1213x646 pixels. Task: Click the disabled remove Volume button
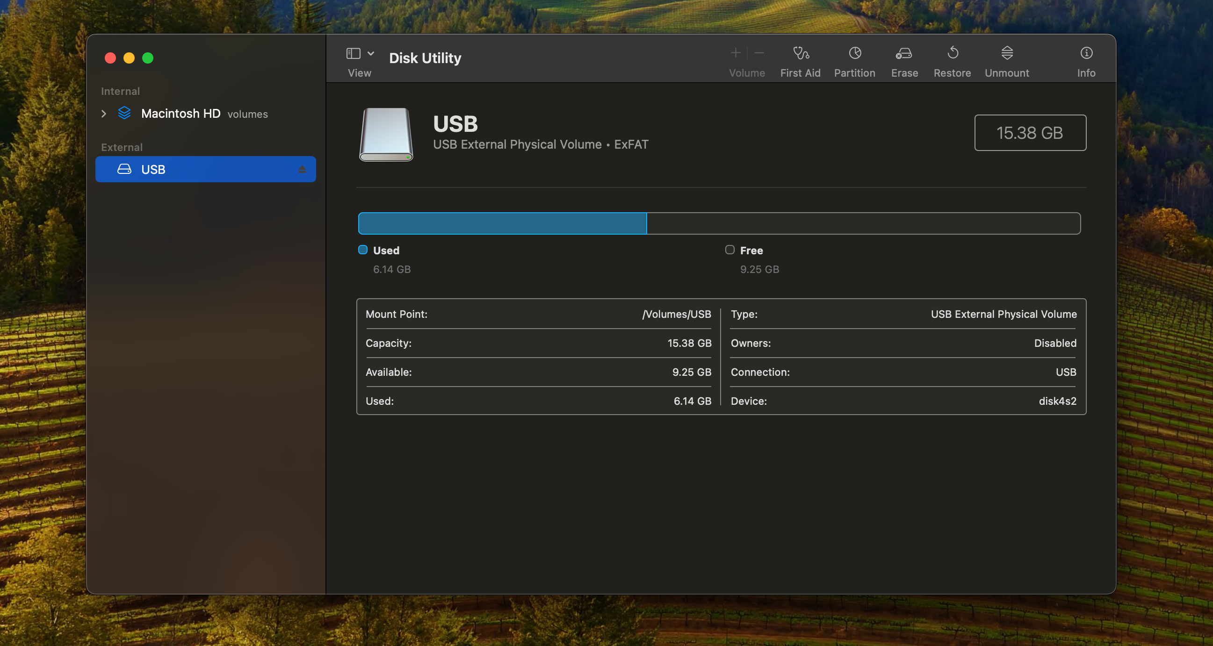759,53
